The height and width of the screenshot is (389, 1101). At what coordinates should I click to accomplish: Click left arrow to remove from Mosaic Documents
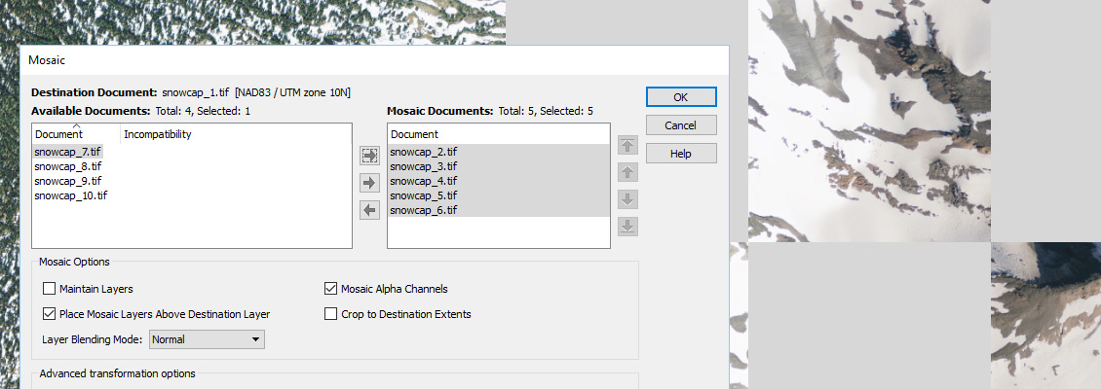pyautogui.click(x=369, y=209)
